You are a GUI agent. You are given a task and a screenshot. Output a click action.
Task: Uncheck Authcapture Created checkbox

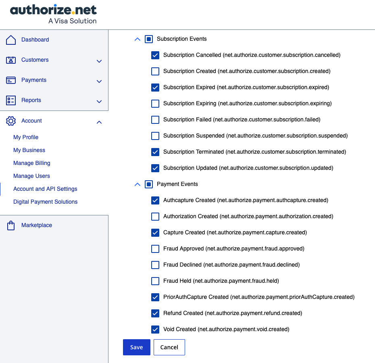tap(155, 200)
